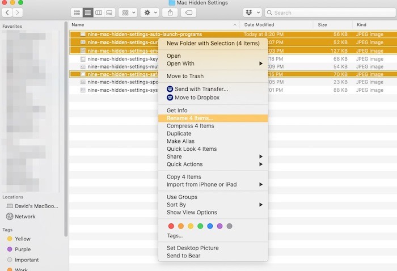Screen dimensions: 397x271
Task: Go back with the left arrow button
Action: pyautogui.click(x=7, y=12)
